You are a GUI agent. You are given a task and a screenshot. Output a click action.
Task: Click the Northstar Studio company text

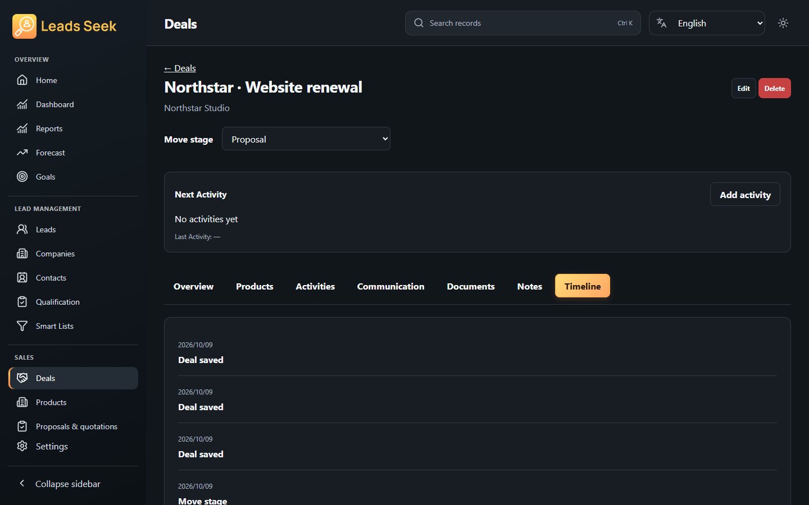pyautogui.click(x=197, y=108)
